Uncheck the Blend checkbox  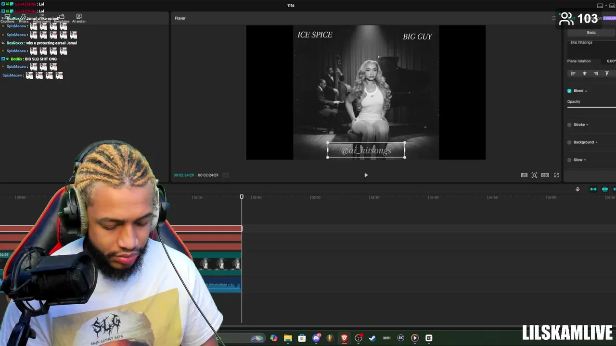569,91
